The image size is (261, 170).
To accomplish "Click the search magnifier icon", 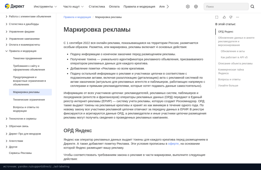I will point(252,6).
